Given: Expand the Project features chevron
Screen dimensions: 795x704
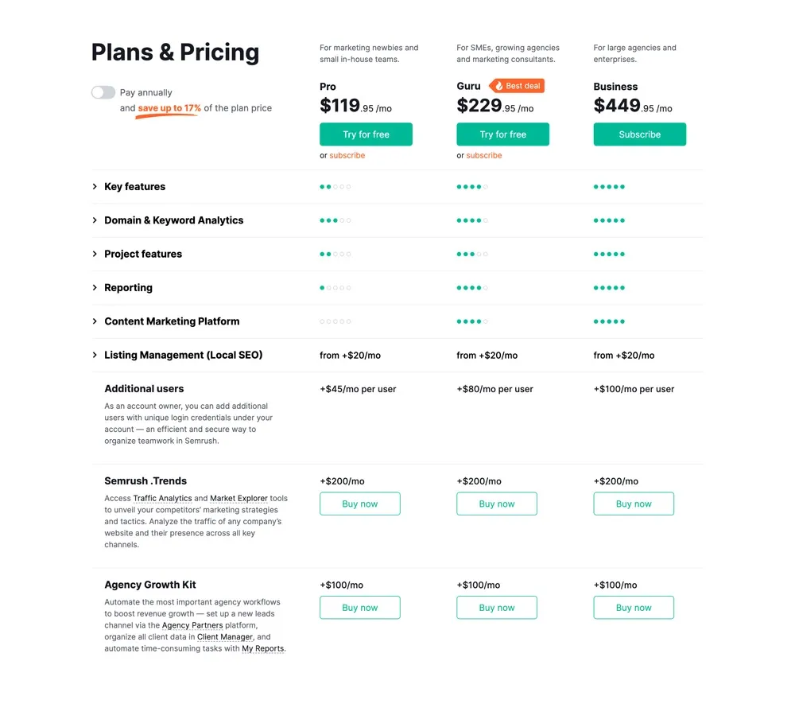Looking at the screenshot, I should click(95, 255).
